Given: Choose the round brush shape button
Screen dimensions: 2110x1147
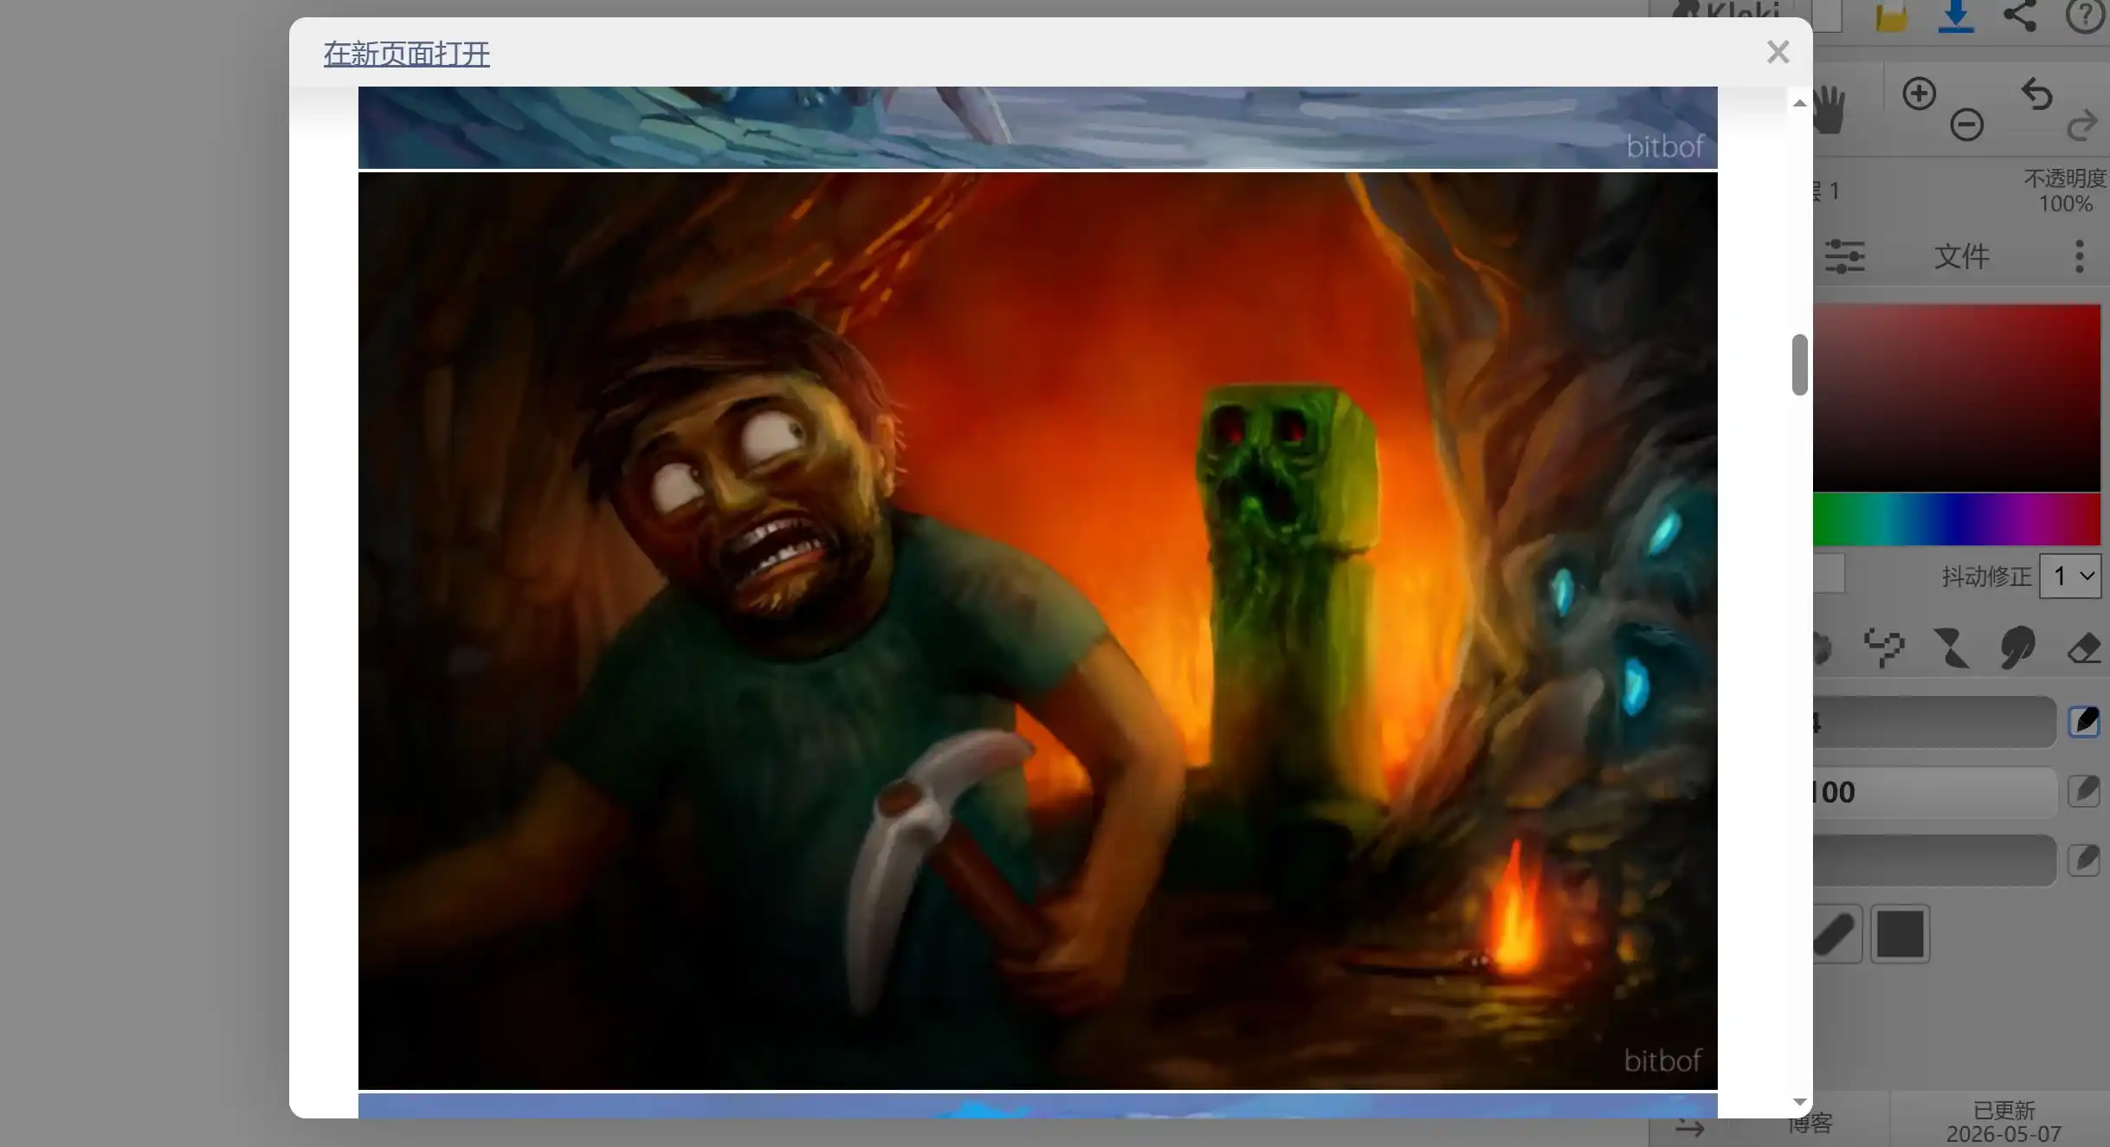Looking at the screenshot, I should 1836,934.
